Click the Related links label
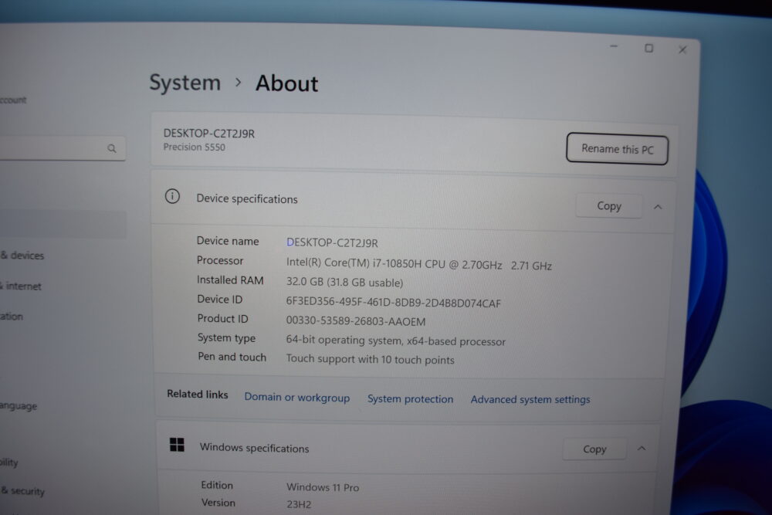772x515 pixels. pyautogui.click(x=198, y=395)
